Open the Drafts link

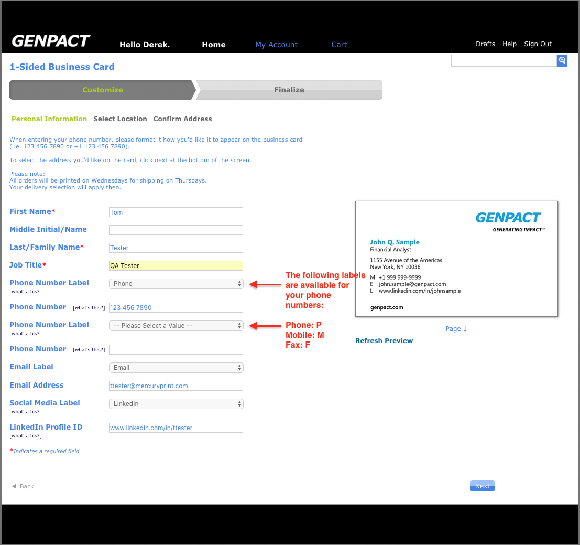[x=485, y=44]
